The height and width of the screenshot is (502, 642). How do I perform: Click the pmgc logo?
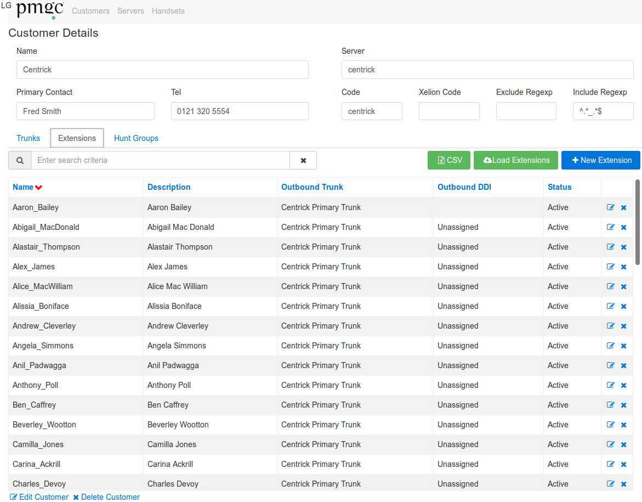pos(40,10)
